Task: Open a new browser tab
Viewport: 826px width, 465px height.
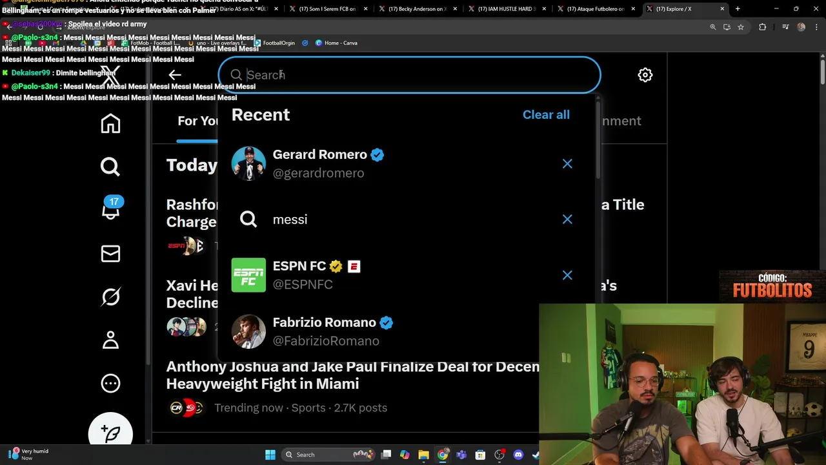Action: click(x=738, y=9)
